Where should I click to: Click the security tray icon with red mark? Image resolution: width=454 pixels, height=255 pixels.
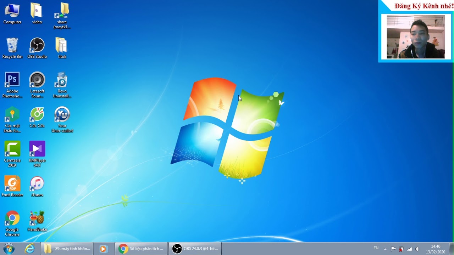coord(401,249)
